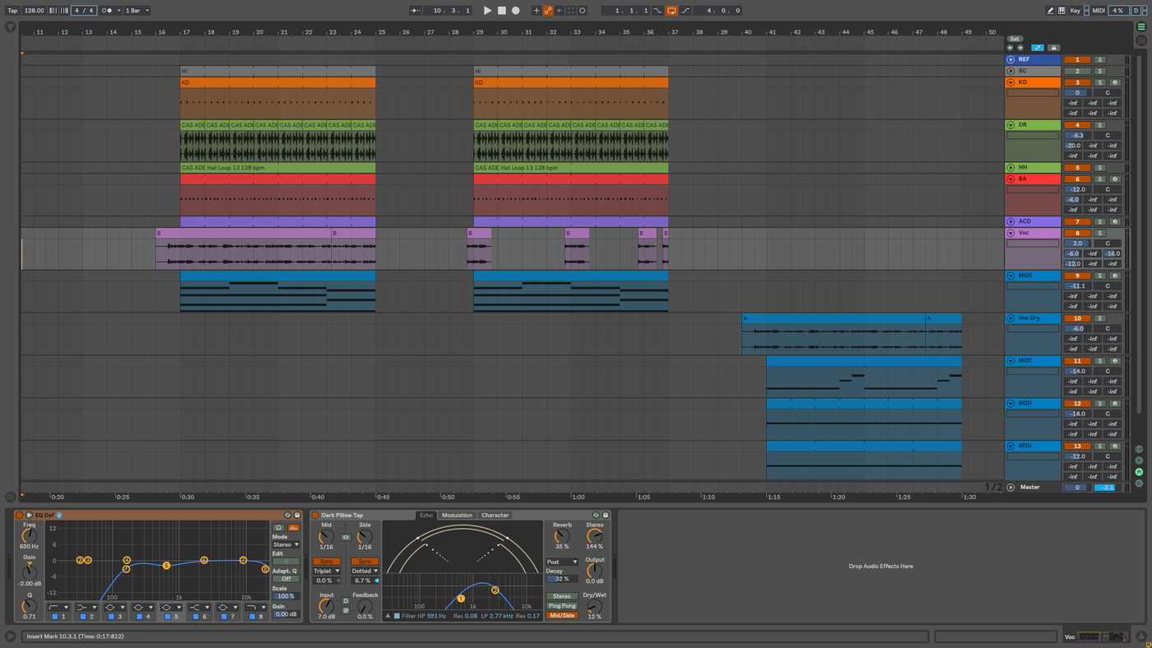Toggle the Draw Mode pencil button

pyautogui.click(x=1051, y=11)
